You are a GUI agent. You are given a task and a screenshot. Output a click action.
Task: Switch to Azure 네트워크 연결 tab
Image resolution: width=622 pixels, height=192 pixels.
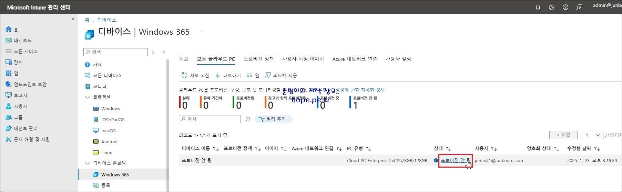point(355,59)
